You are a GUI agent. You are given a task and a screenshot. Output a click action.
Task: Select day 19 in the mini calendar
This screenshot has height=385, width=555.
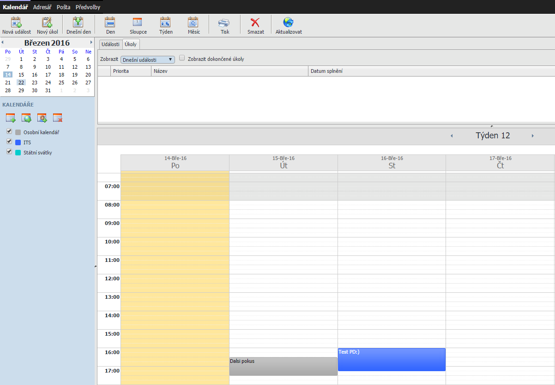(x=75, y=75)
